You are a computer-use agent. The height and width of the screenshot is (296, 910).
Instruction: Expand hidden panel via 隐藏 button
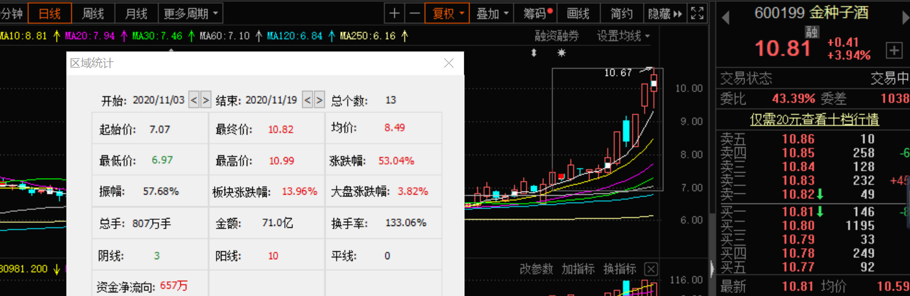click(665, 14)
